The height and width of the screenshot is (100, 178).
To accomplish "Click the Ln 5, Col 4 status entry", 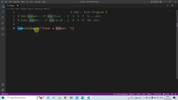I will (x=120, y=94).
